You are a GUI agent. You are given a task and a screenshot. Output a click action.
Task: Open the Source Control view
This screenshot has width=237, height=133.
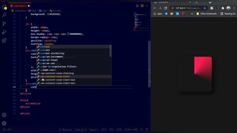(4, 24)
